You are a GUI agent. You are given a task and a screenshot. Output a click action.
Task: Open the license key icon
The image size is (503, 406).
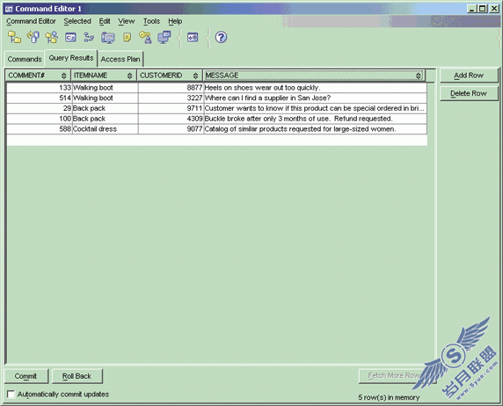(x=145, y=37)
